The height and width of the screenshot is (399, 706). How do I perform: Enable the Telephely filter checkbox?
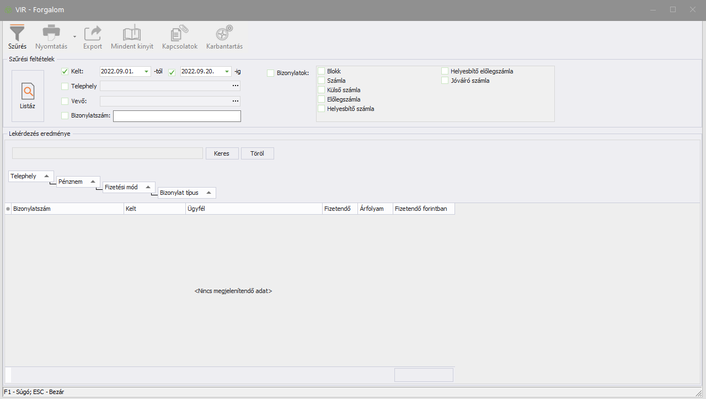tap(65, 86)
